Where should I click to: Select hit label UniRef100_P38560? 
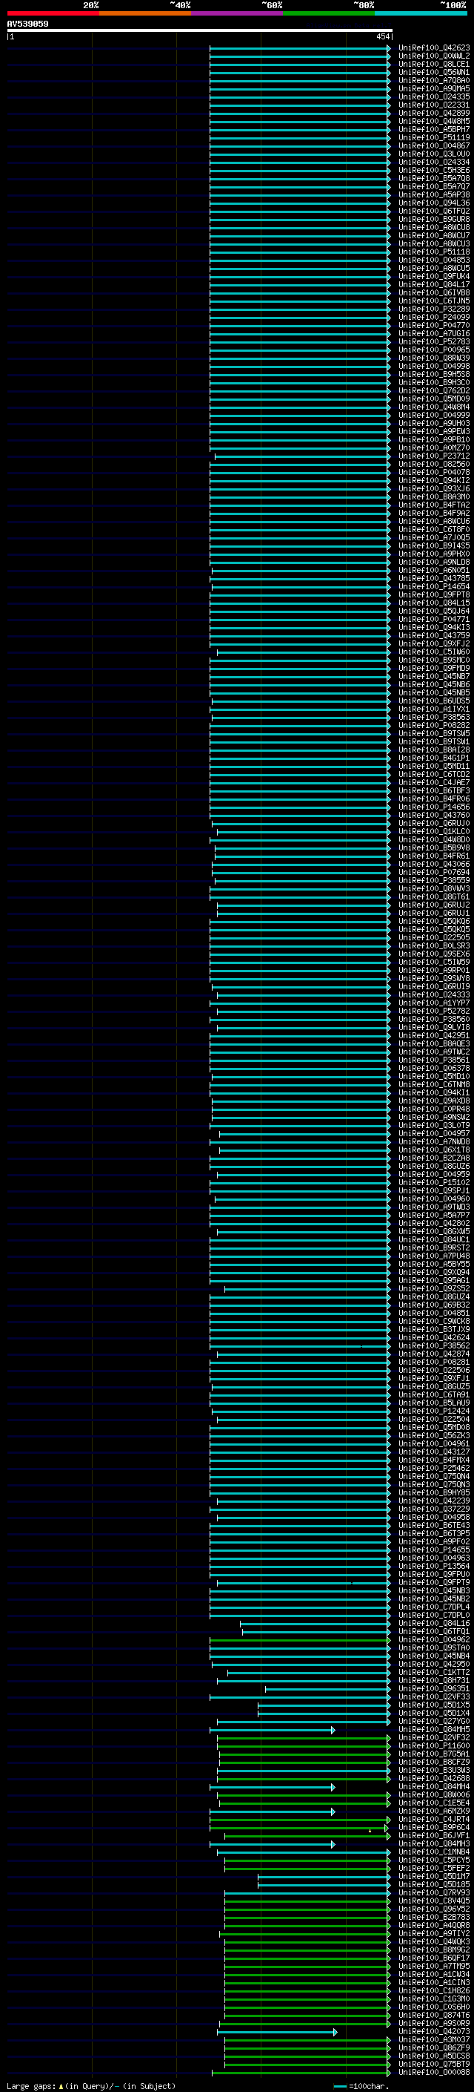[x=434, y=1019]
